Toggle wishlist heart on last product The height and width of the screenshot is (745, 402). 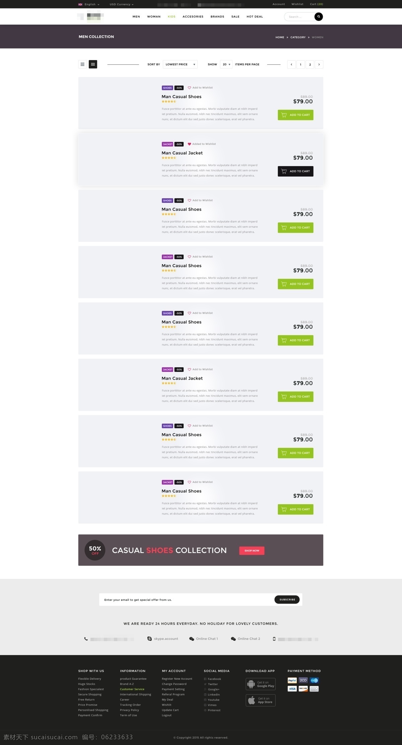click(x=189, y=482)
